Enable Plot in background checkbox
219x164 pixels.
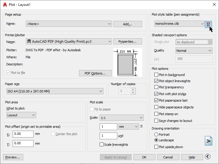pyautogui.click(x=156, y=75)
